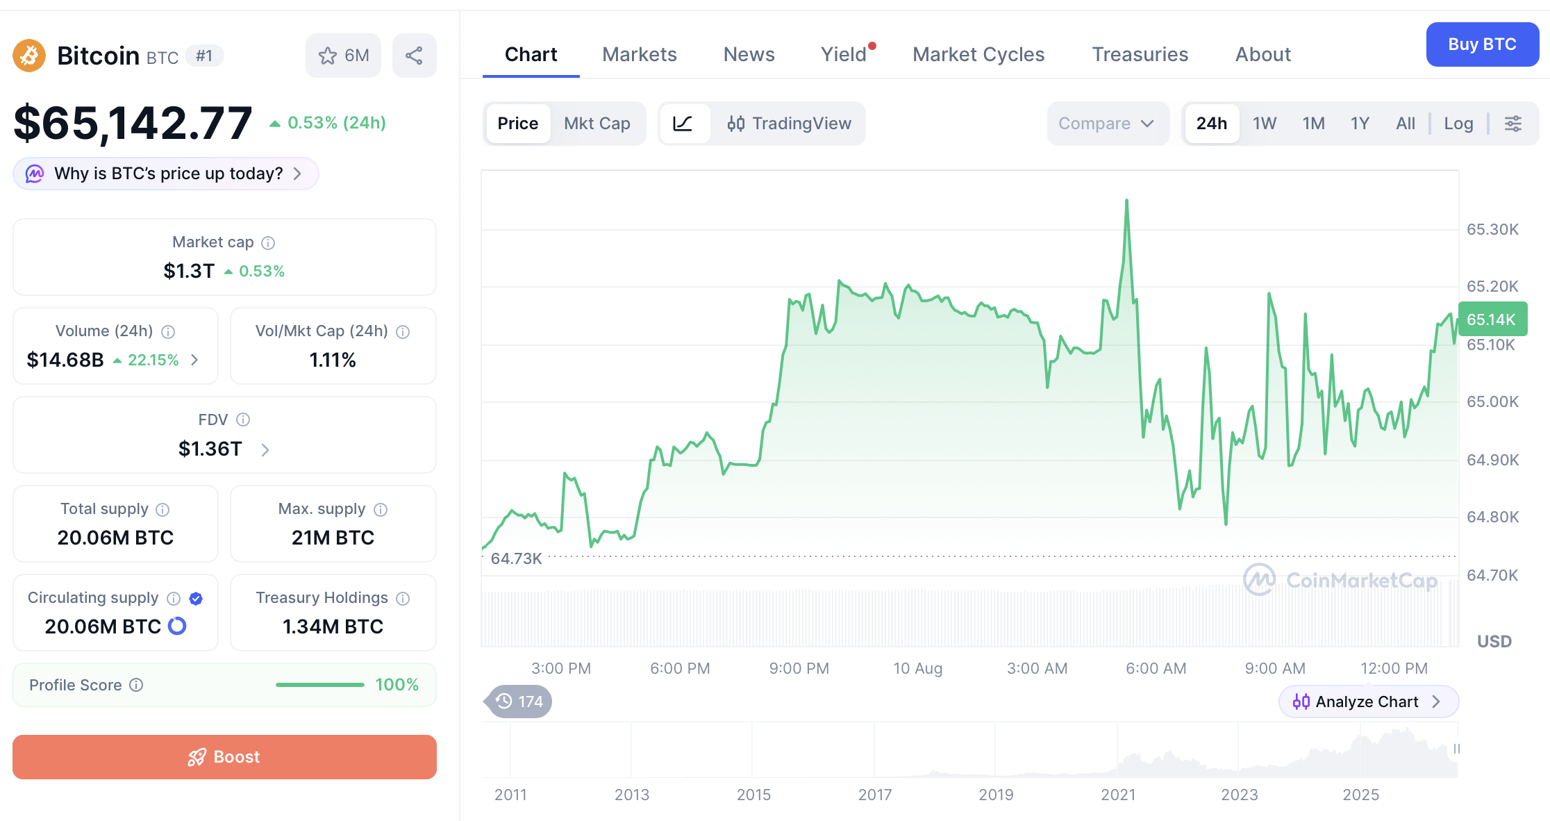Switch to the Markets tab
Viewport: 1550px width, 821px height.
(640, 54)
